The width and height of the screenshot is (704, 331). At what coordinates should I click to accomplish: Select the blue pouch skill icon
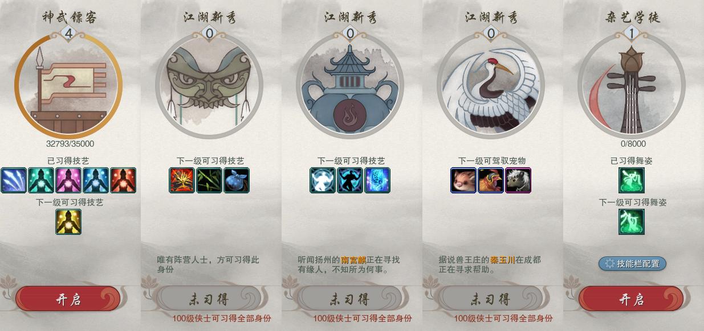click(237, 180)
